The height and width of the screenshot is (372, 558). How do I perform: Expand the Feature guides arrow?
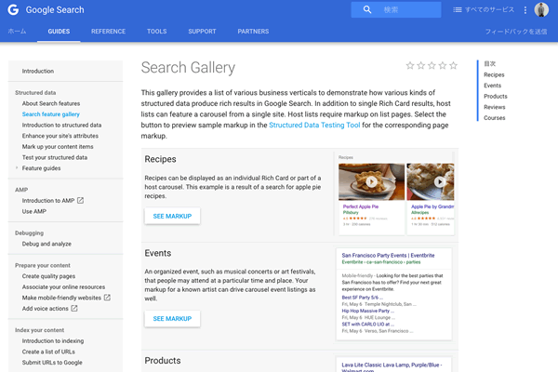17,168
